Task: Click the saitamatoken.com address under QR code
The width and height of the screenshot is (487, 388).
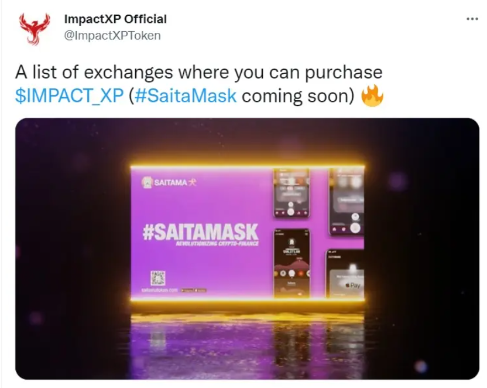Action: (160, 290)
